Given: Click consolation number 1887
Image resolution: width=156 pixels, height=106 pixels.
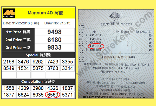Looking at the screenshot, I should click(67, 88).
